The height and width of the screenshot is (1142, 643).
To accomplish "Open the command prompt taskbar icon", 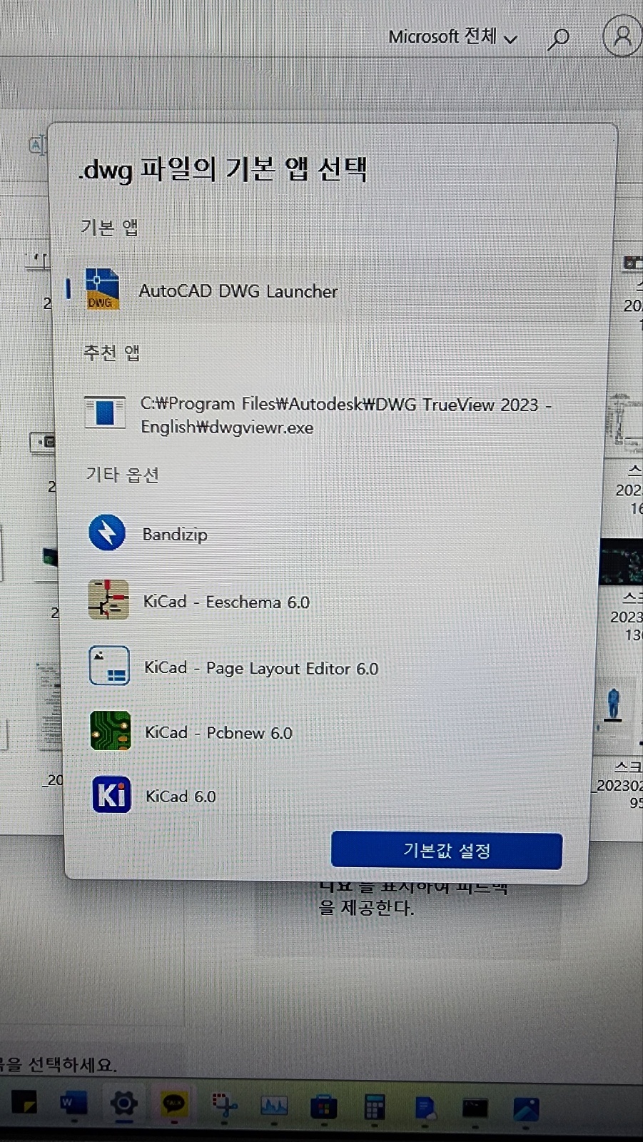I will click(x=475, y=1108).
